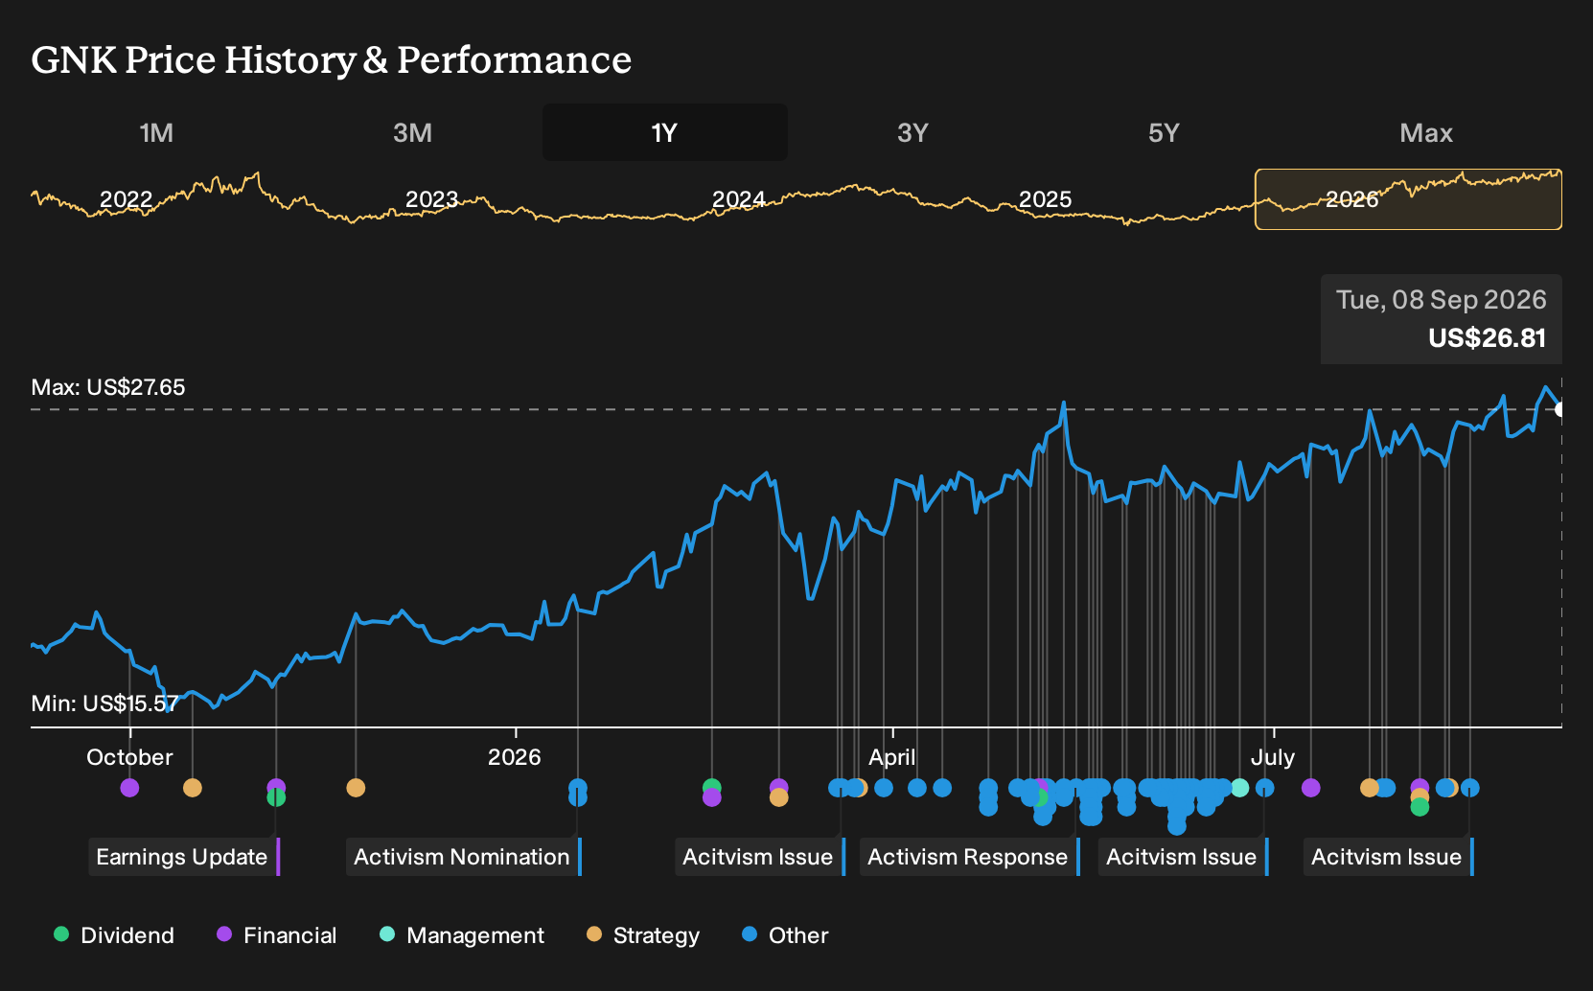
Task: Click the April axis label
Action: (x=891, y=757)
